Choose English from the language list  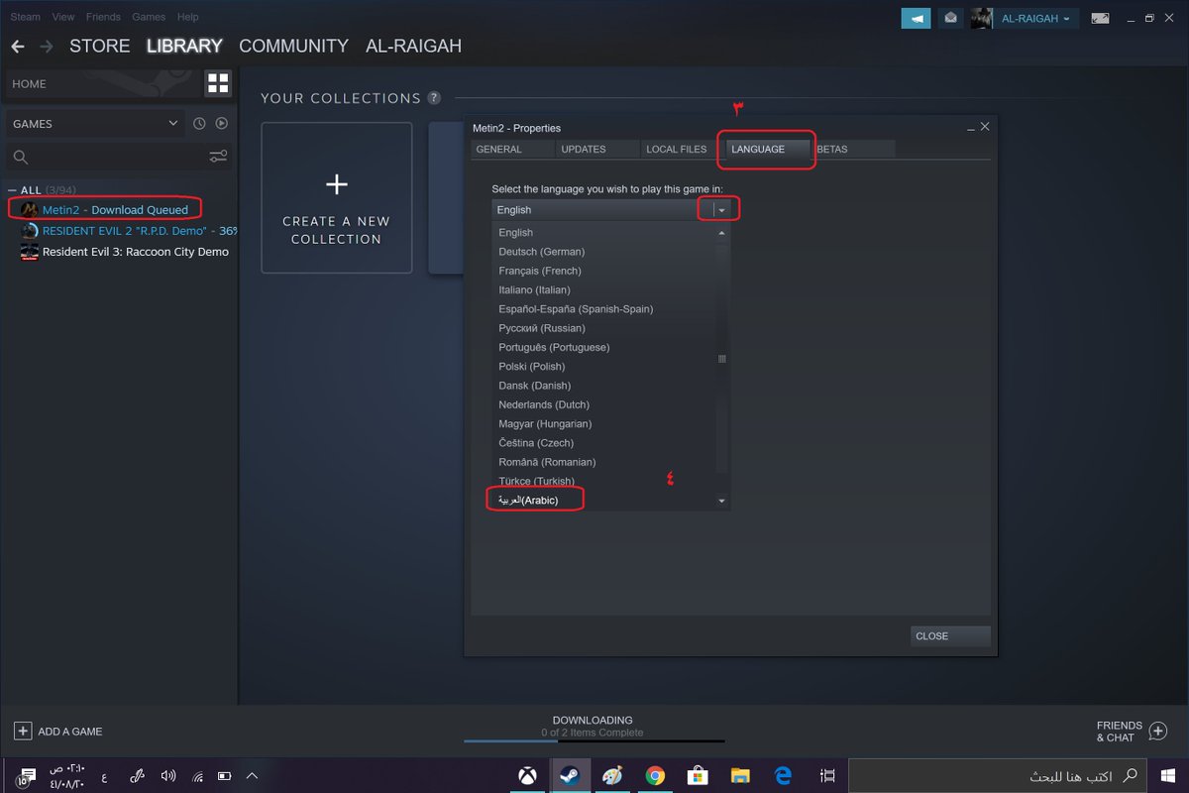tap(604, 232)
